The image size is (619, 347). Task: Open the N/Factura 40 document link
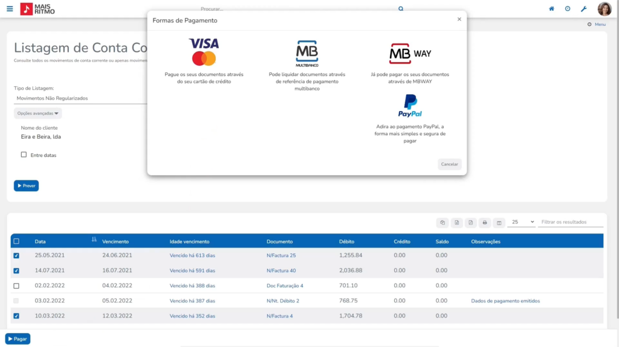281,270
